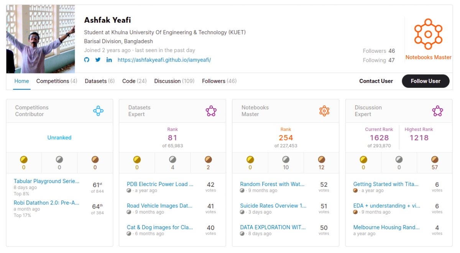460x253 pixels.
Task: Click the Barisal Division, Bangladesh location text
Action: (x=118, y=41)
